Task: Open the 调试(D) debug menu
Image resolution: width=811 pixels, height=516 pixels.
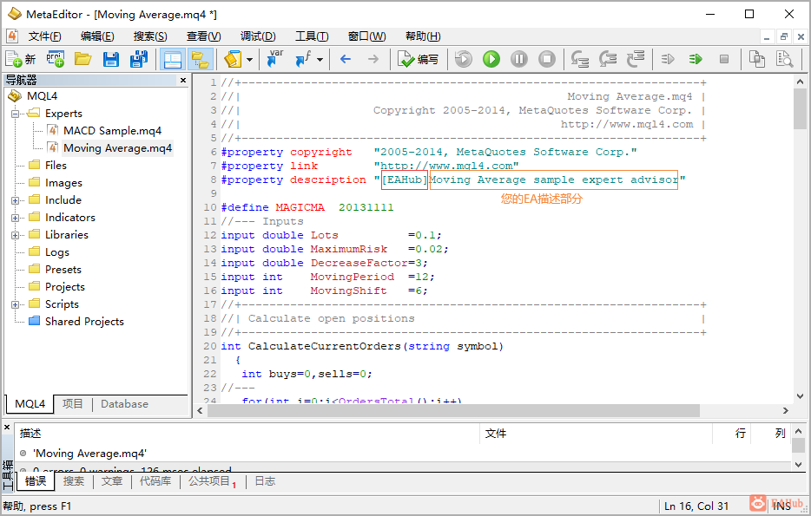Action: point(257,36)
